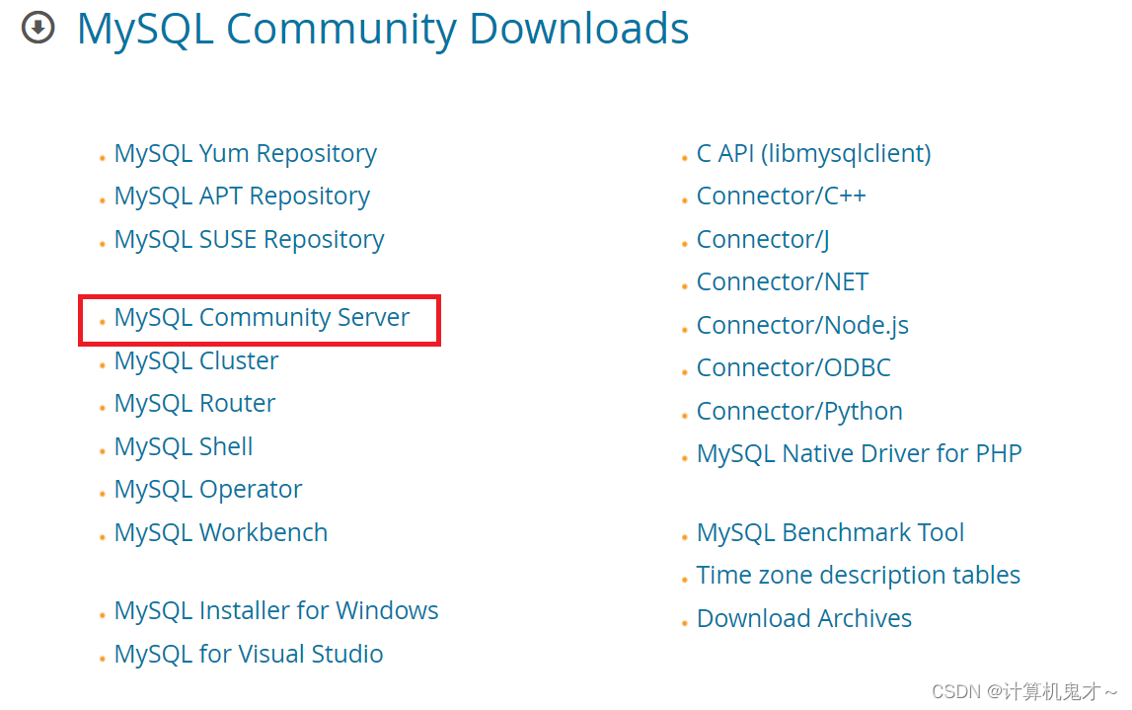This screenshot has height=710, width=1132.
Task: Open MySQL Workbench download page
Action: click(221, 532)
